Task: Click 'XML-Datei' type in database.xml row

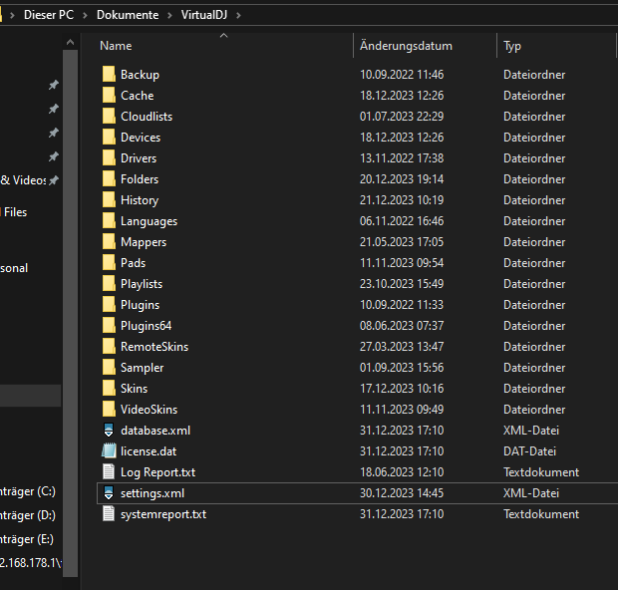Action: coord(531,430)
